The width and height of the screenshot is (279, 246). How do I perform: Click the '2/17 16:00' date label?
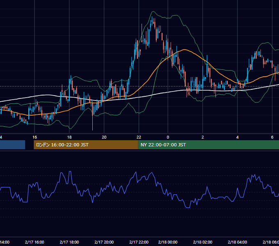(34, 242)
